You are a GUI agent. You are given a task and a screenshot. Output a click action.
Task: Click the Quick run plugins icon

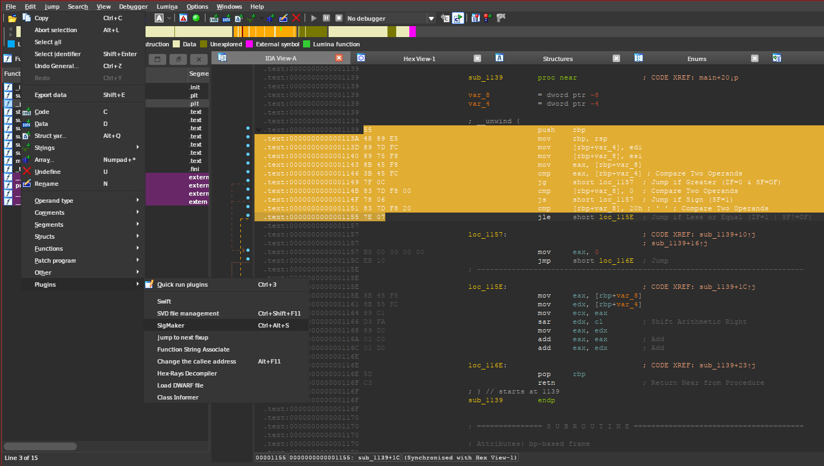[x=149, y=284]
